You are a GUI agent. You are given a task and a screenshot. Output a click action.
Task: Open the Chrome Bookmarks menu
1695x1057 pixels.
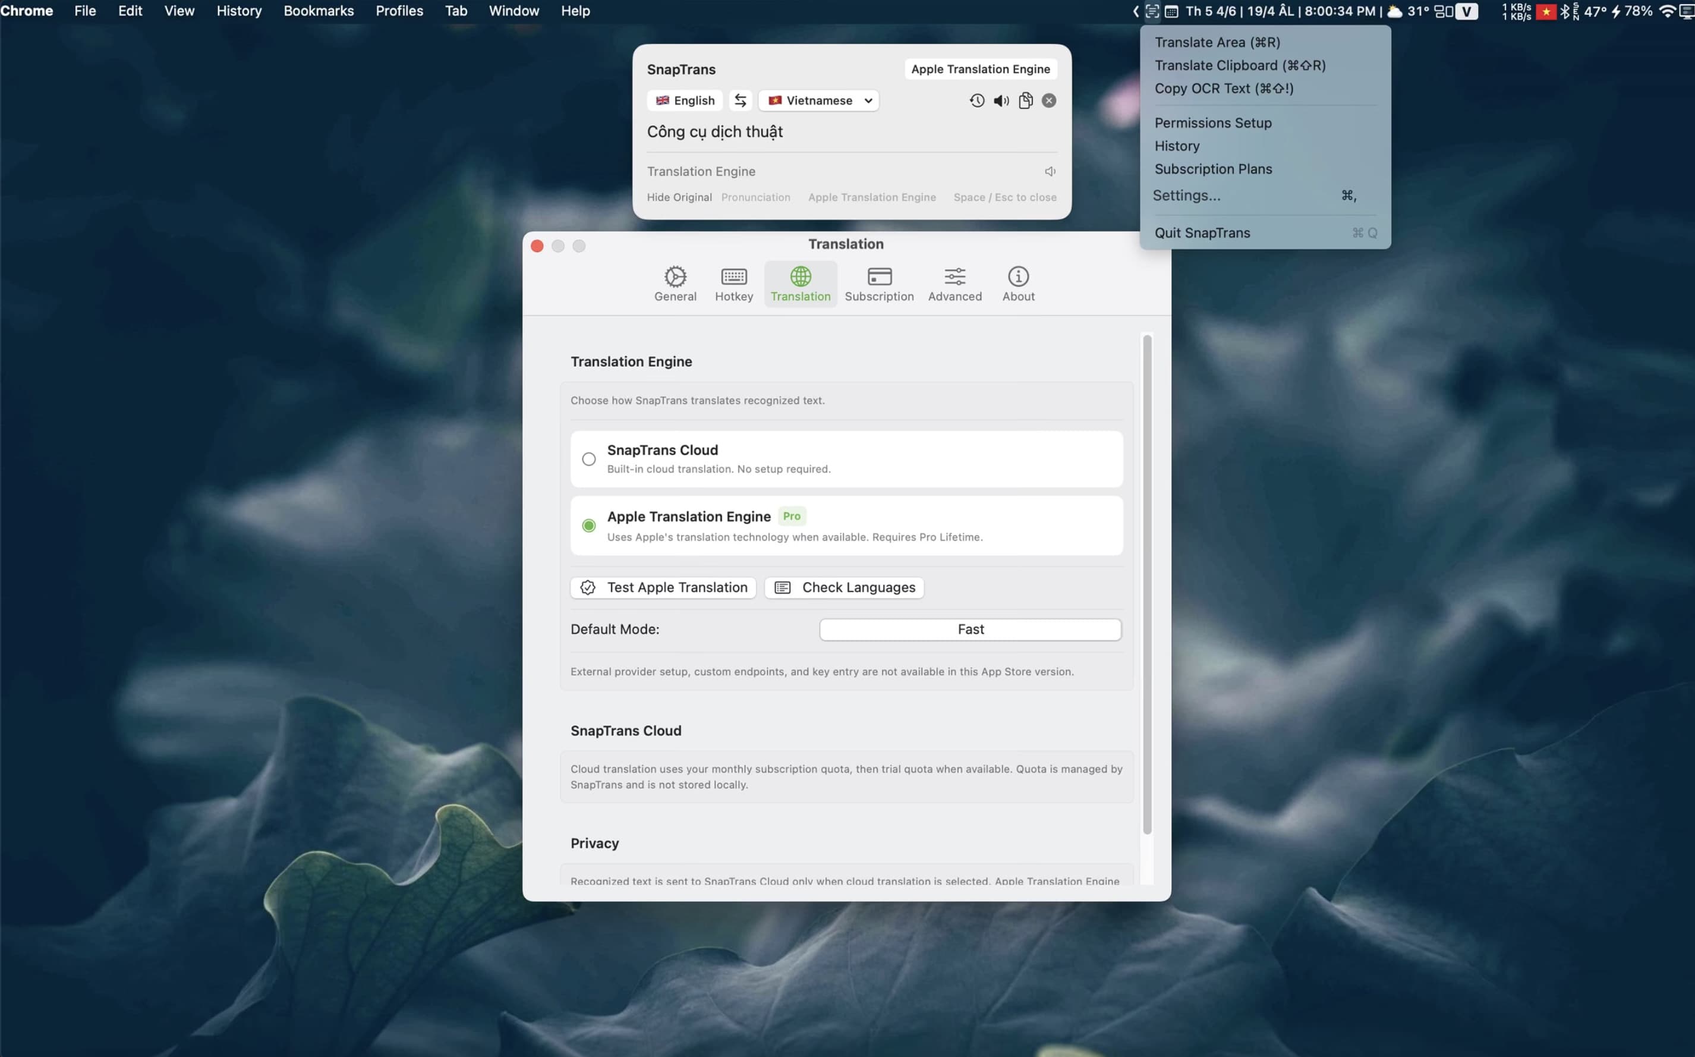click(x=319, y=11)
